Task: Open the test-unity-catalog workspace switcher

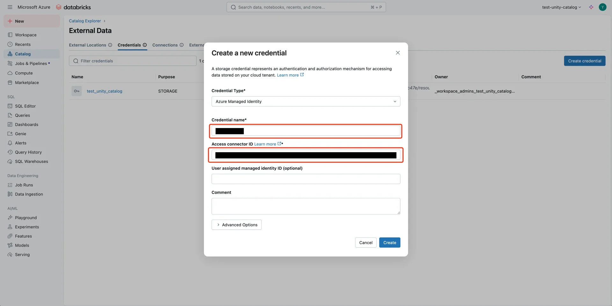Action: 561,7
